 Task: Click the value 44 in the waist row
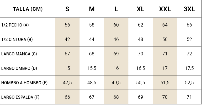(x=92, y=39)
